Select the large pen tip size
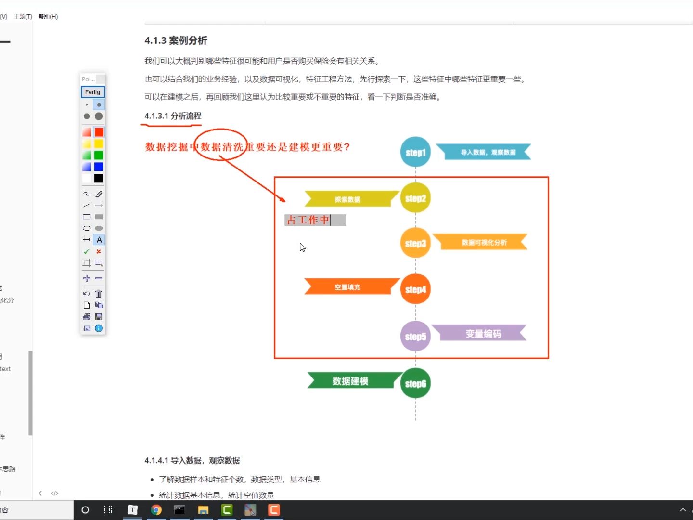 coord(99,117)
